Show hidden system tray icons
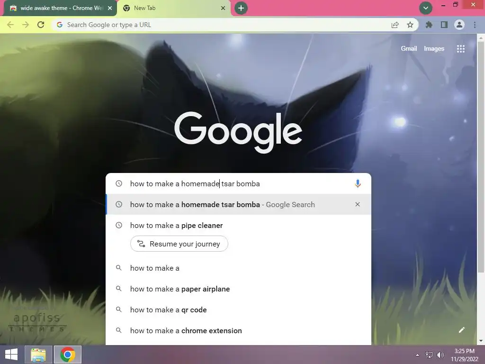 [417, 355]
